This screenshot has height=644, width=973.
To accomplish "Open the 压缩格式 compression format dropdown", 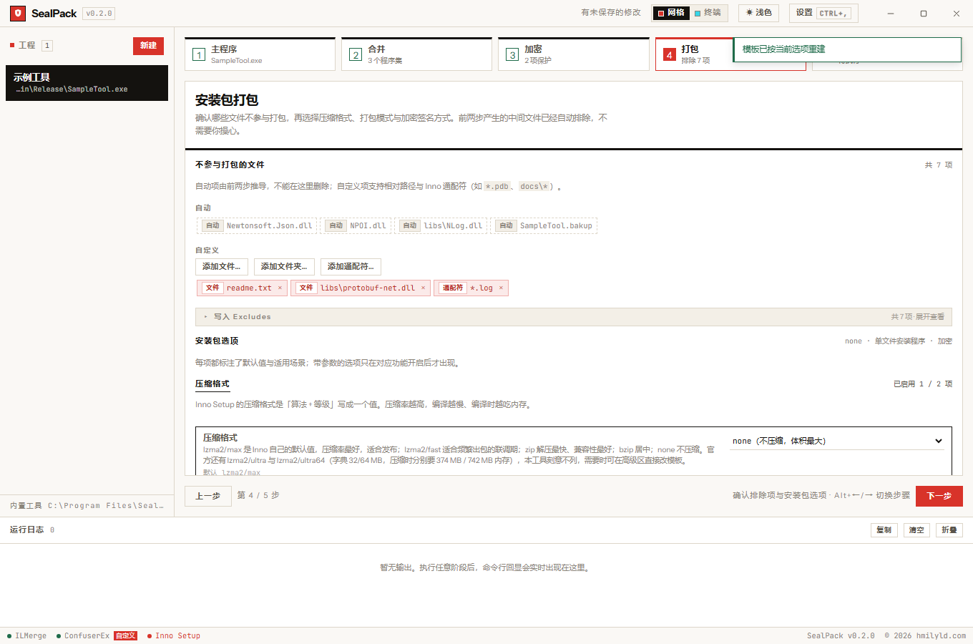I will pyautogui.click(x=837, y=441).
